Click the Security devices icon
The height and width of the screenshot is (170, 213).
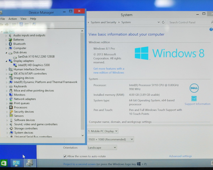[x=11, y=112]
